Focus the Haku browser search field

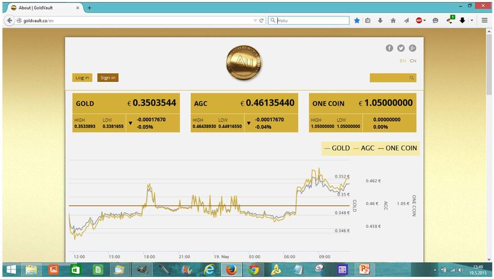click(309, 21)
